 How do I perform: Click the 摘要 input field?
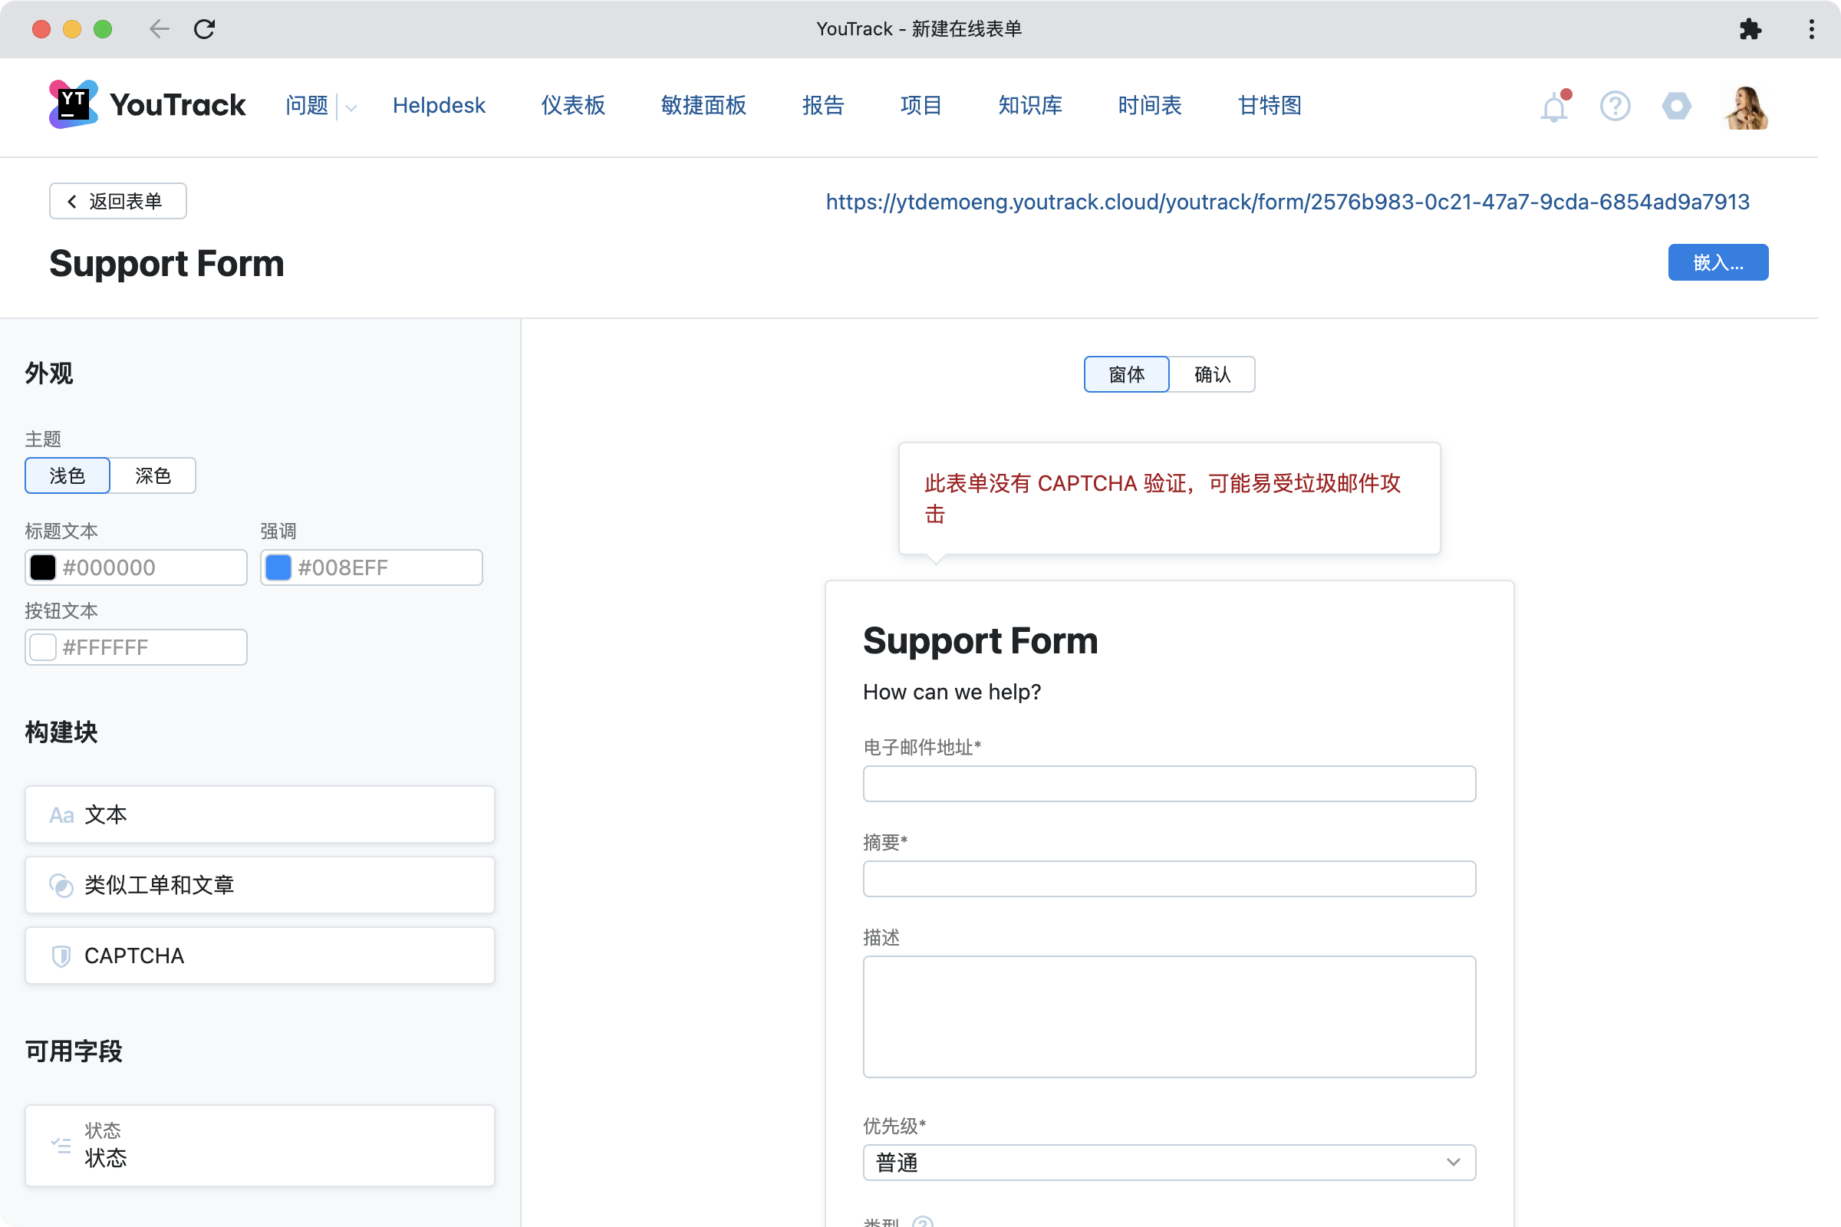point(1169,879)
